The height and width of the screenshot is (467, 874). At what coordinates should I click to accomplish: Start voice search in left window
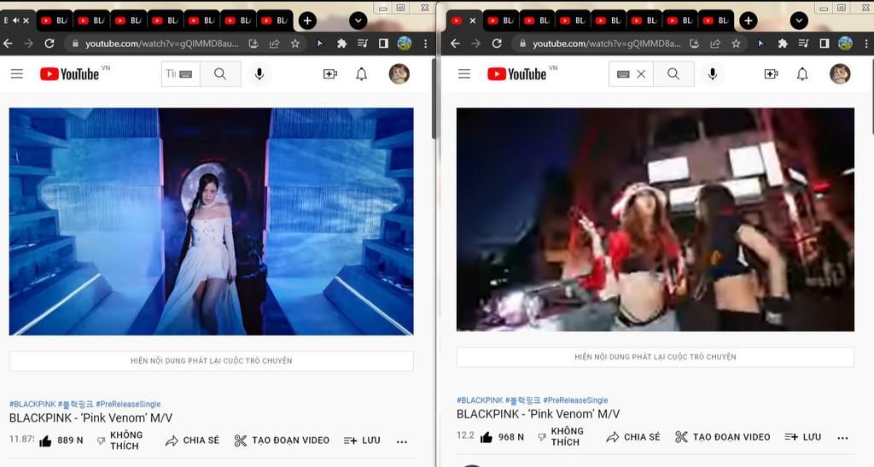click(259, 73)
